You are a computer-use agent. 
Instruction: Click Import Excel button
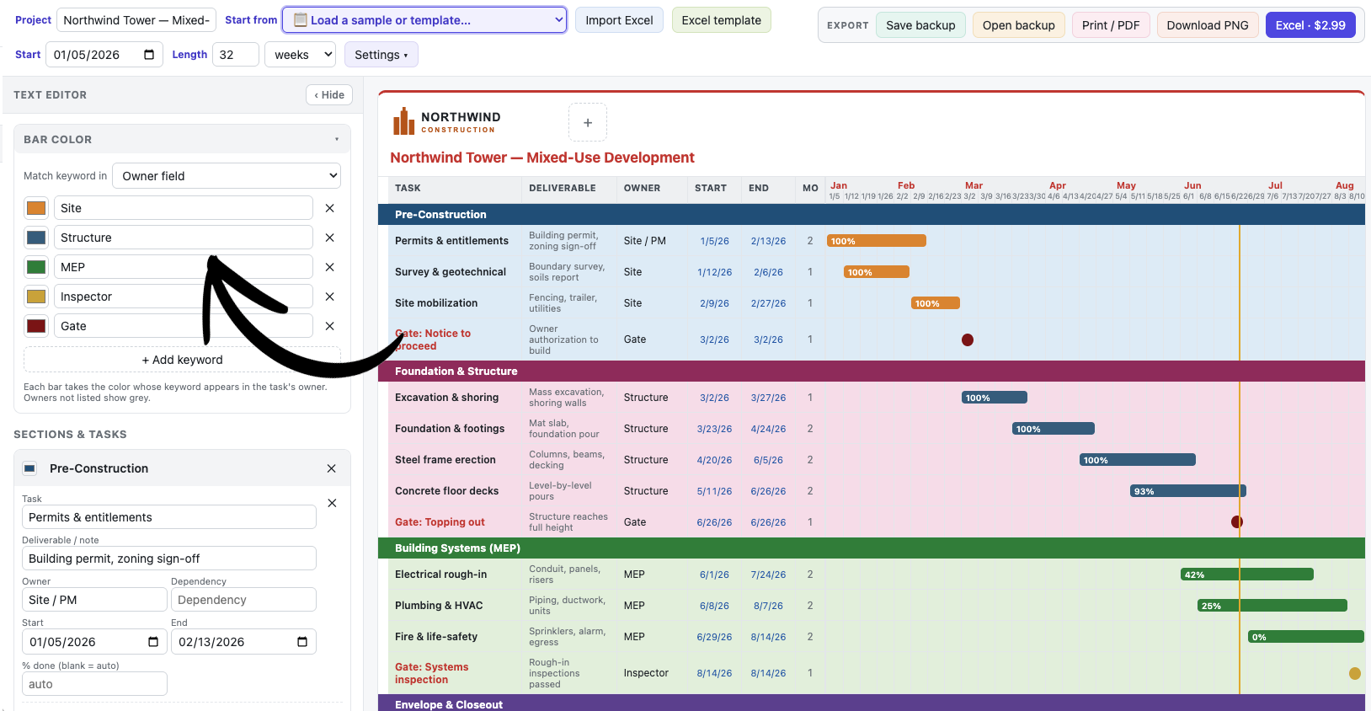[x=619, y=20]
